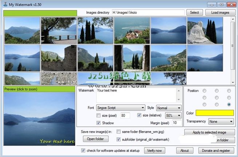Open the Transparency dropdown
This screenshot has height=157, width=238.
pyautogui.click(x=221, y=121)
